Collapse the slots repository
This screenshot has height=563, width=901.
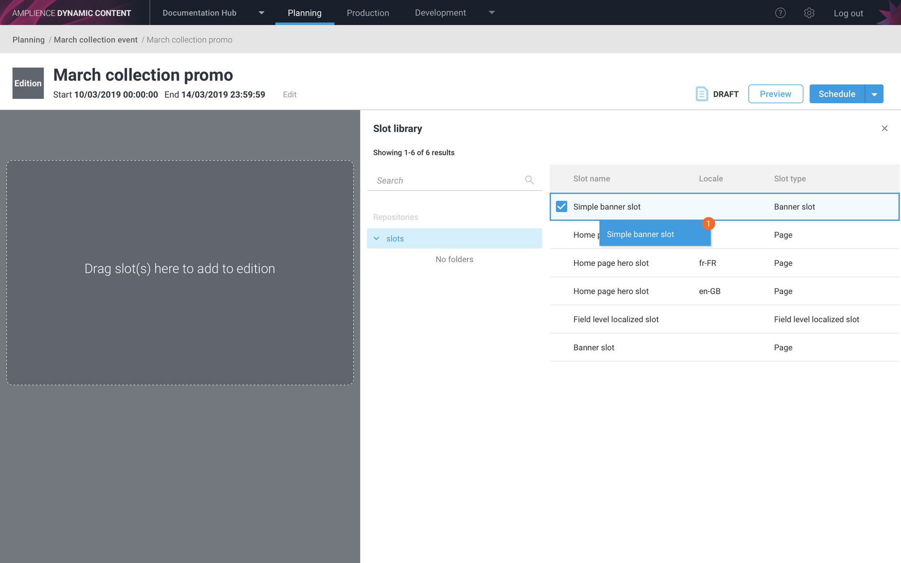377,238
